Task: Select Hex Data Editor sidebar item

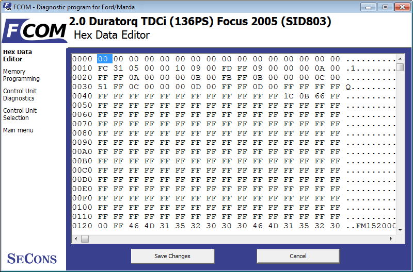Action: coord(18,56)
